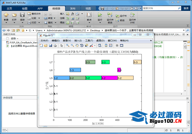Open the 桌面(D) menu in Figure 1

100,40
